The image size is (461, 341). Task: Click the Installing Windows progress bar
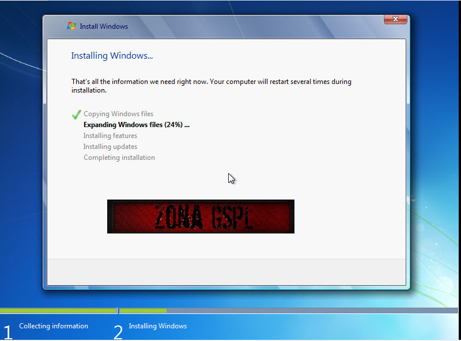pyautogui.click(x=289, y=311)
